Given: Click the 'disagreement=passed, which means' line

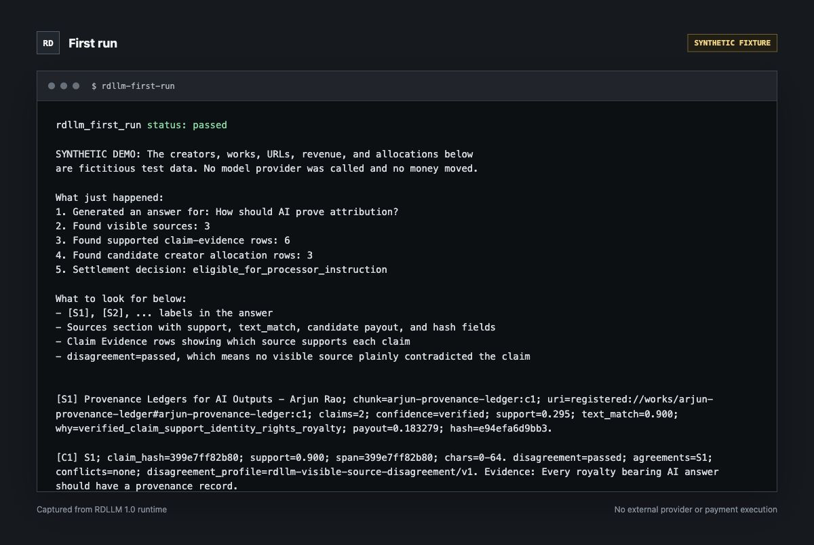Looking at the screenshot, I should click(293, 356).
